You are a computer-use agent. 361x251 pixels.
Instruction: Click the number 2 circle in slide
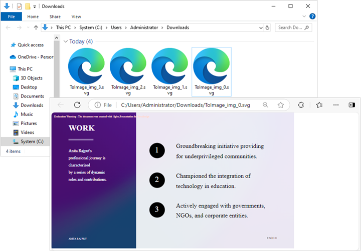pos(157,180)
